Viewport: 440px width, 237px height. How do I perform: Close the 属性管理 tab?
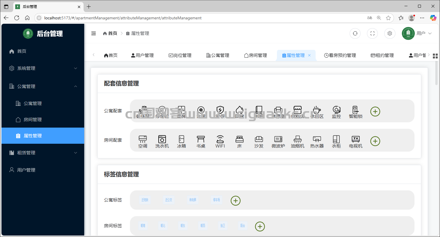coord(309,55)
